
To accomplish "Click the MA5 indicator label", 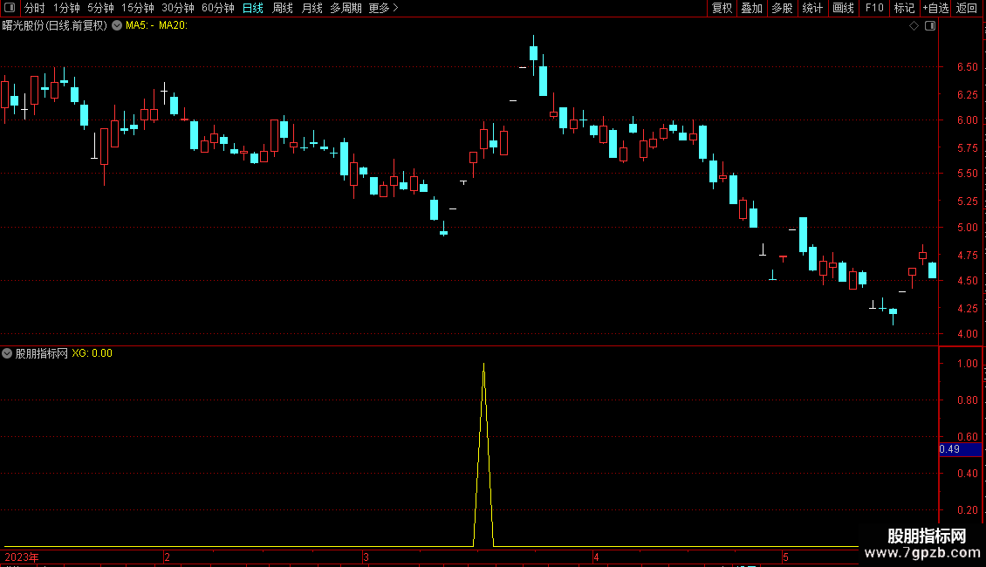I will (140, 25).
